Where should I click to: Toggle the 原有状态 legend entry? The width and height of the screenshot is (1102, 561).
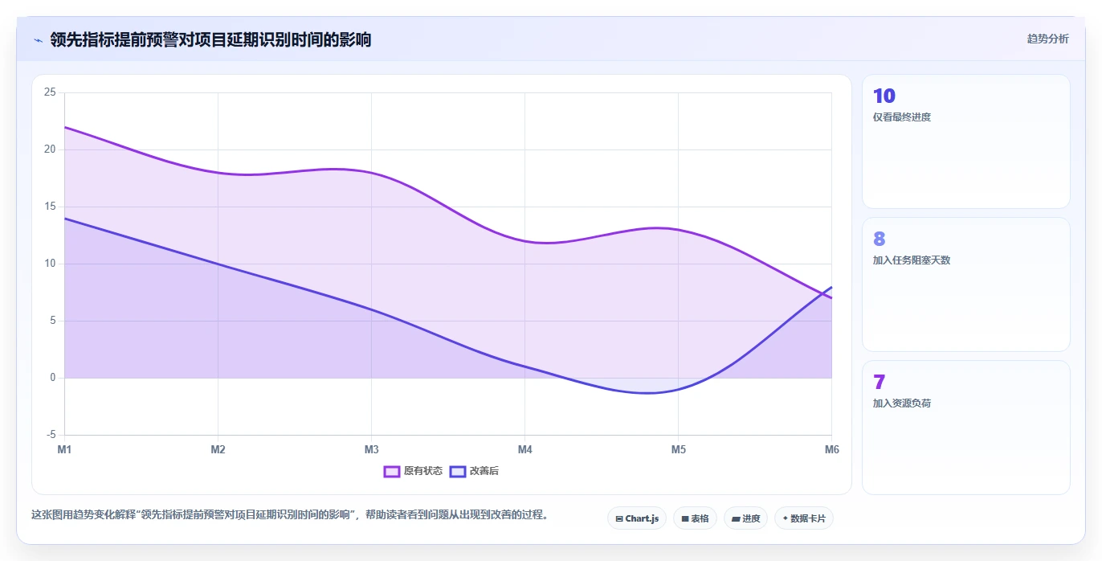click(x=413, y=471)
